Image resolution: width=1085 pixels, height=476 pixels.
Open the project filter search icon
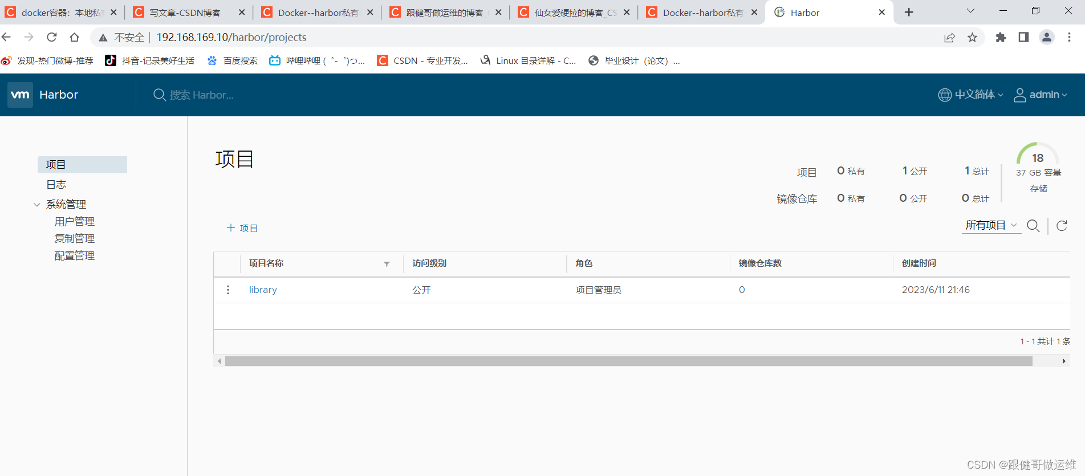point(1033,226)
